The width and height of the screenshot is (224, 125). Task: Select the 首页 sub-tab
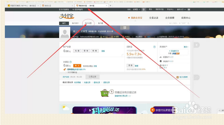coord(64,23)
